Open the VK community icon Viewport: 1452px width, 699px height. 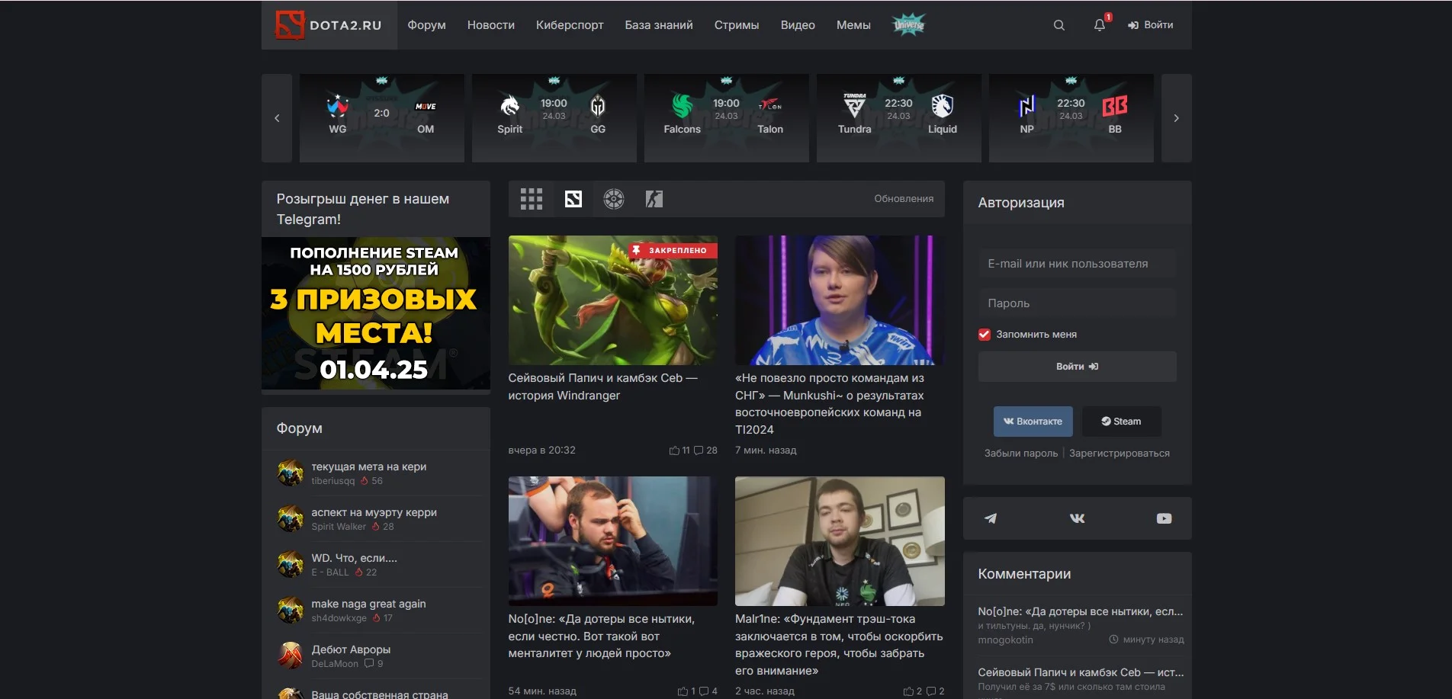[x=1076, y=518]
